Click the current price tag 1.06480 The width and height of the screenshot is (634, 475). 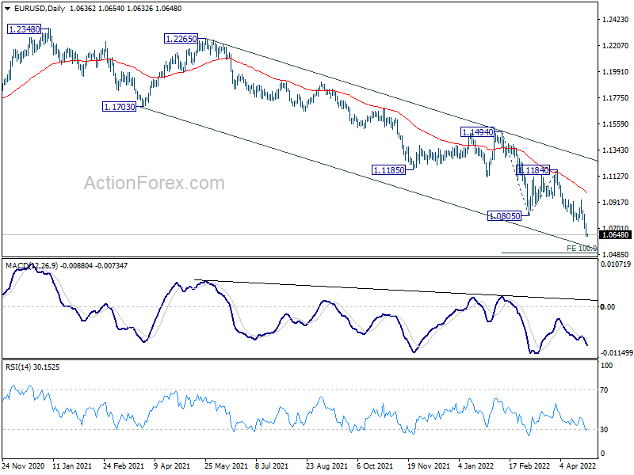pyautogui.click(x=616, y=234)
